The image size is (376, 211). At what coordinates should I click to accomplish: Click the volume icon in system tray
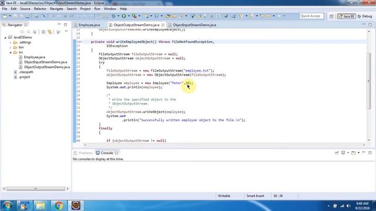pos(348,206)
